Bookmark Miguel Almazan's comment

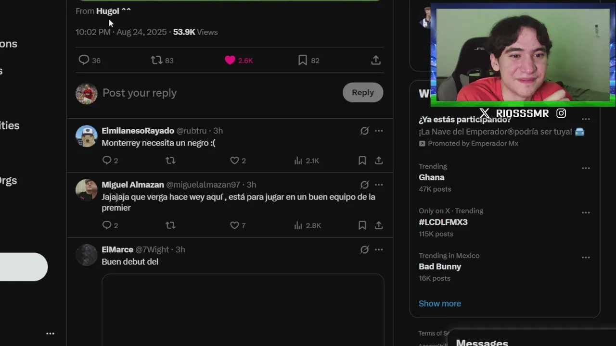[362, 225]
